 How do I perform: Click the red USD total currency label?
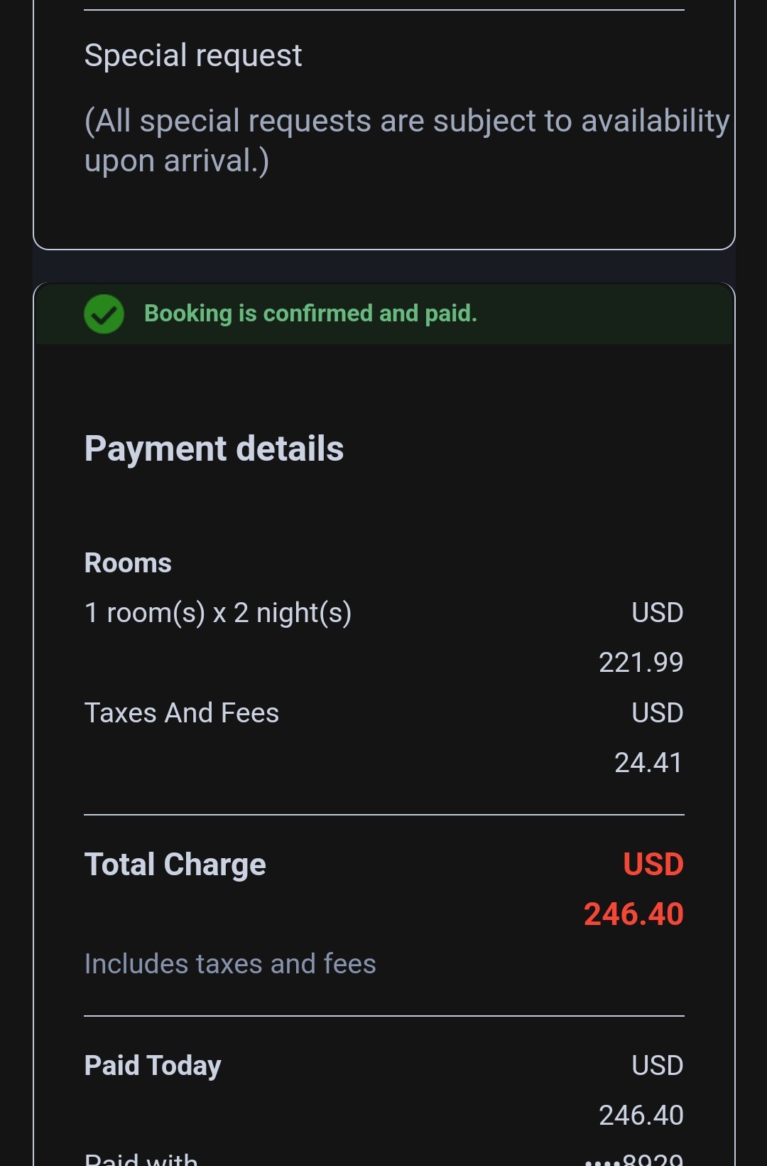653,865
